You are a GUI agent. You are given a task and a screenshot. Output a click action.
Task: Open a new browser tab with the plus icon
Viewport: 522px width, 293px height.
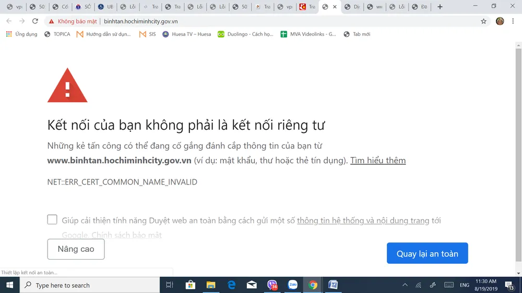(x=440, y=7)
